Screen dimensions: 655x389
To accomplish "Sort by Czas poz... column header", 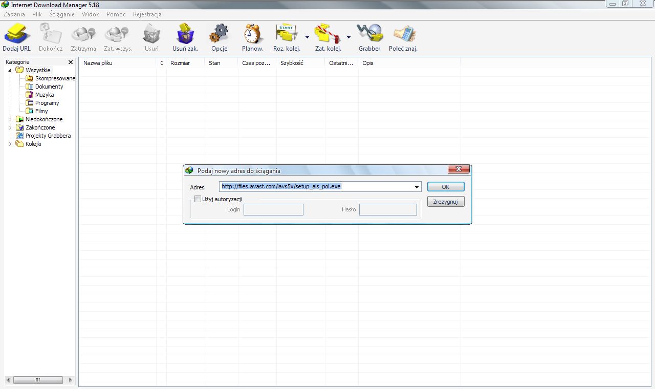I will [257, 63].
